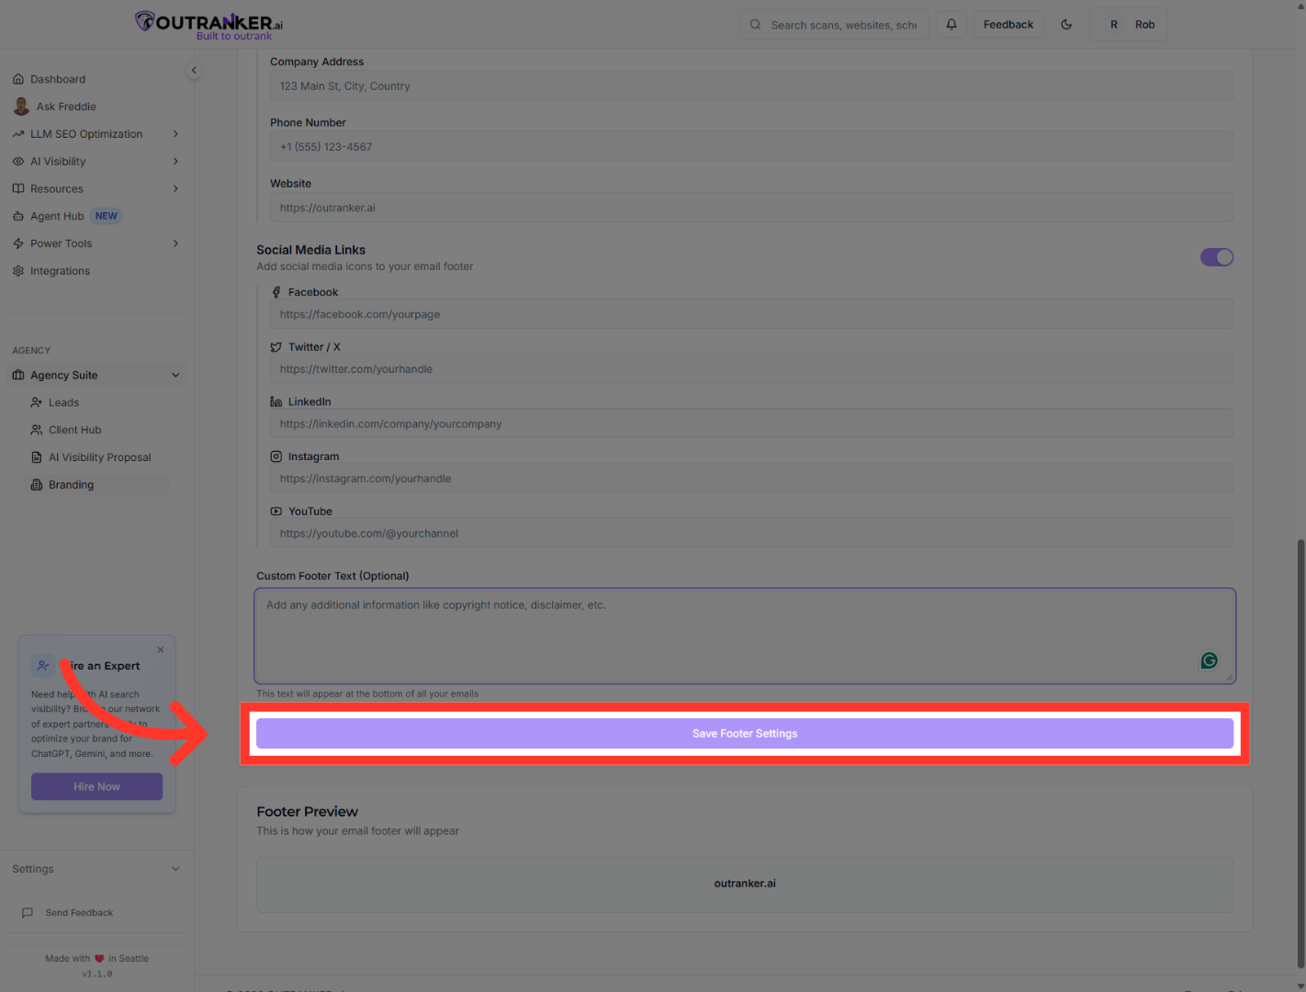Click the Client Hub people icon
The height and width of the screenshot is (992, 1306).
pyautogui.click(x=37, y=430)
